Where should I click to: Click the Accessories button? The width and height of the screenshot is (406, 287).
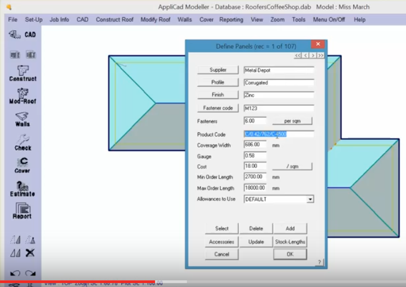(x=221, y=242)
